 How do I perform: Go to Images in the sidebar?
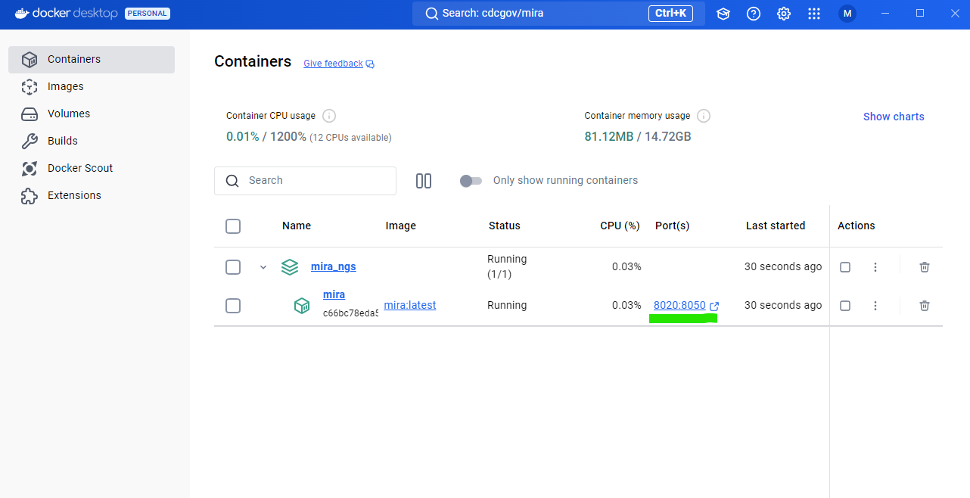[66, 86]
